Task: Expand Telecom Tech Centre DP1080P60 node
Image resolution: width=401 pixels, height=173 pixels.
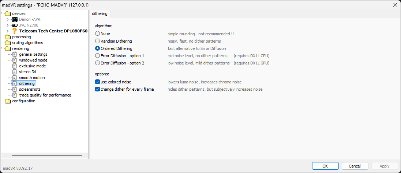Action: click(7, 31)
